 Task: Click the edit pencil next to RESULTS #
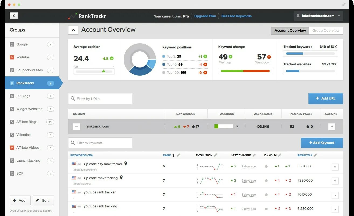[x=315, y=155]
